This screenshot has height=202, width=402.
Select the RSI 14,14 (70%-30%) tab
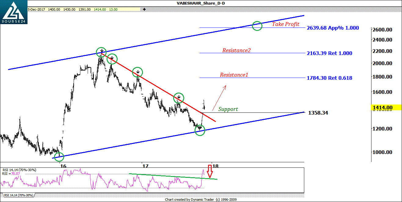[18, 195]
